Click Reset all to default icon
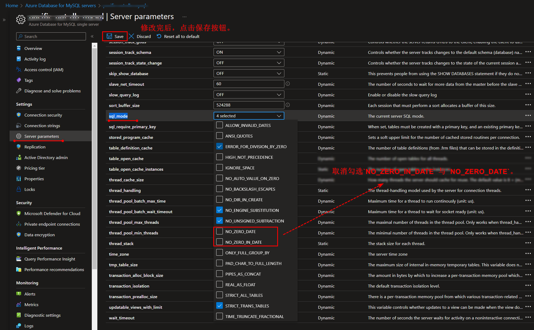This screenshot has height=330, width=534. (x=159, y=36)
